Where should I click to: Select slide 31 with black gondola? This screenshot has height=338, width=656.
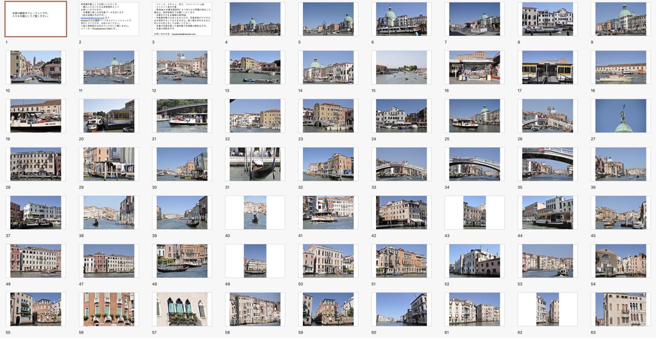point(255,164)
